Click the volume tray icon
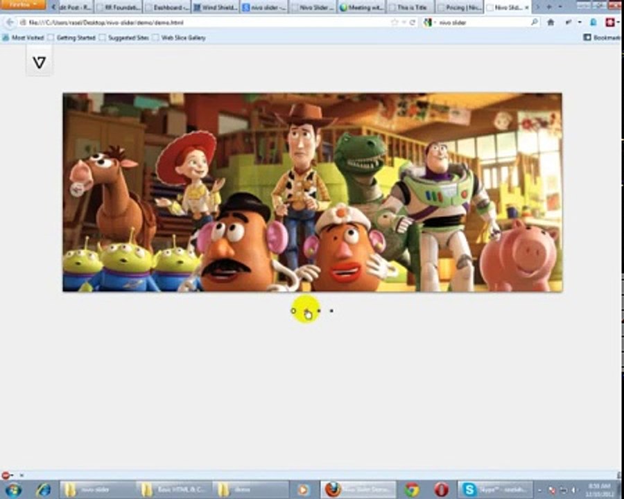This screenshot has height=499, width=624. (573, 490)
